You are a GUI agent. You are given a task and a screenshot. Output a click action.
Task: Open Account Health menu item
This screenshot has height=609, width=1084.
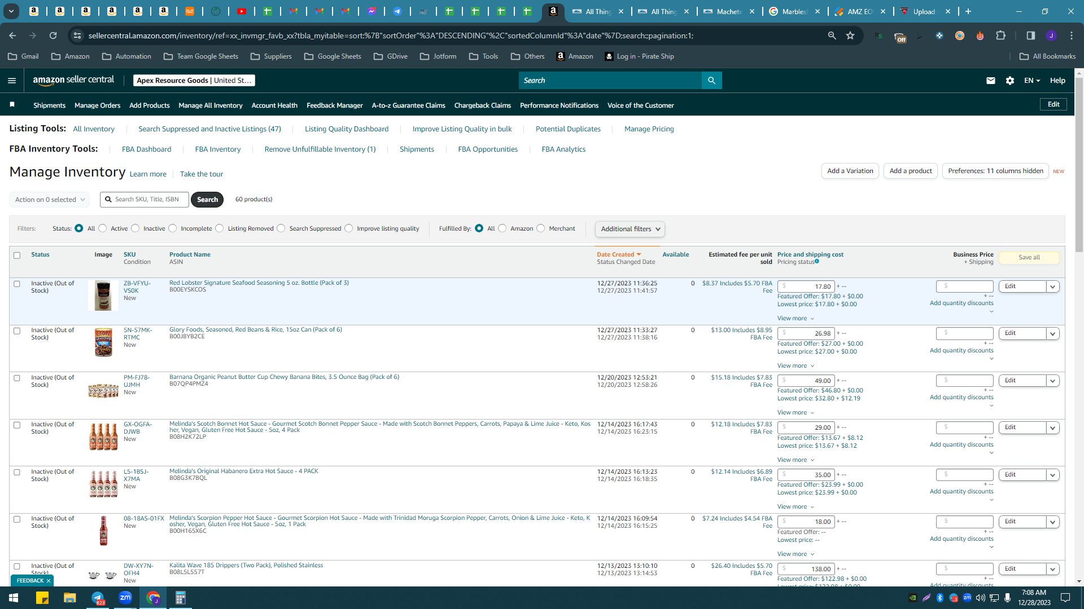coord(274,105)
